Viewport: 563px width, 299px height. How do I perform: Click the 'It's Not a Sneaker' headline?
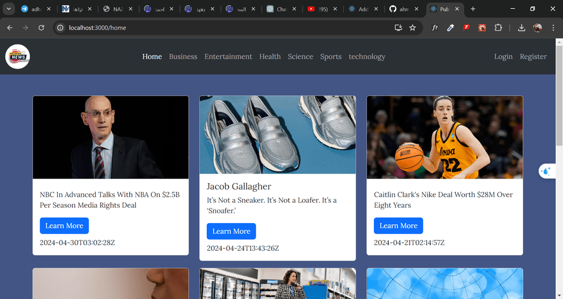[x=272, y=206]
